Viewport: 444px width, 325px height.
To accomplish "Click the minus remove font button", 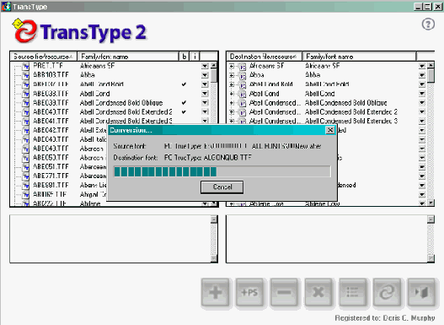I will click(x=284, y=293).
